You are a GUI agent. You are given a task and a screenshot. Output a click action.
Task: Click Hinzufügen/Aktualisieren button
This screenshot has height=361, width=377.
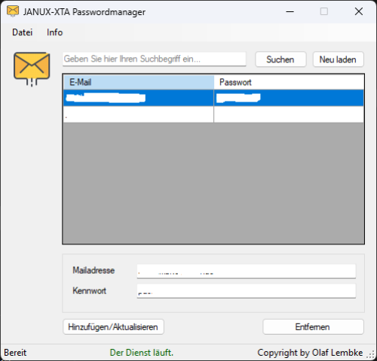113,327
